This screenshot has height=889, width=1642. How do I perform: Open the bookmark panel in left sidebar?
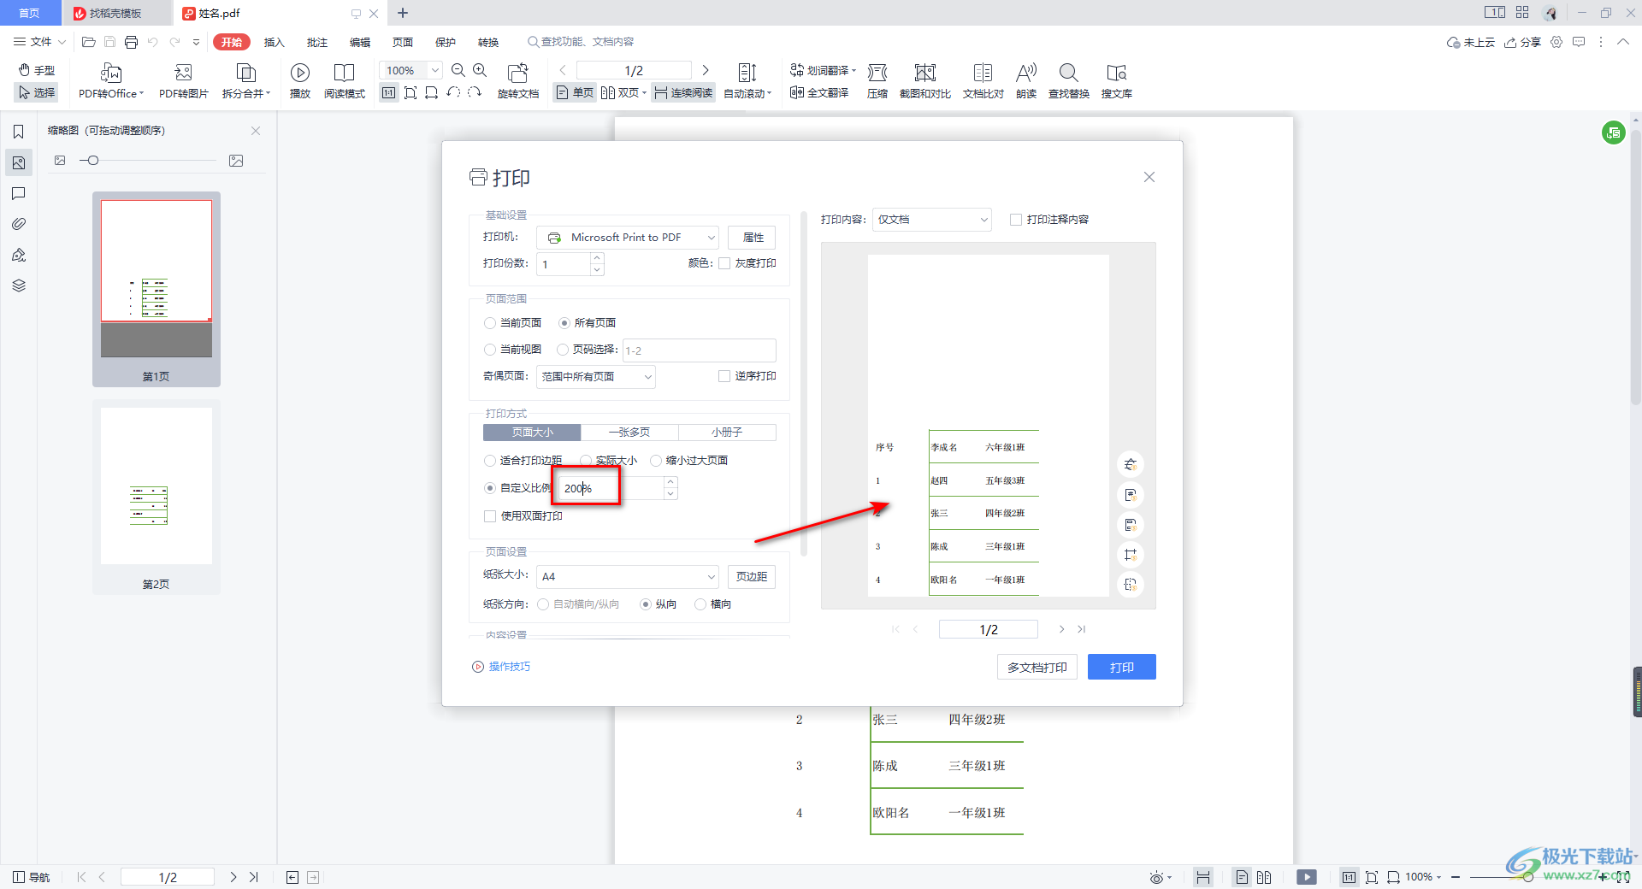[18, 132]
